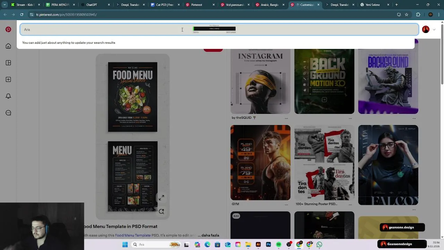Click the install app icon in address bar
The height and width of the screenshot is (250, 444).
pyautogui.click(x=399, y=15)
